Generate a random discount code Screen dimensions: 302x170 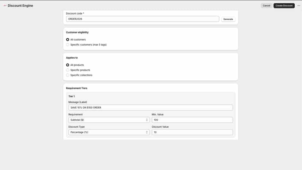(228, 19)
